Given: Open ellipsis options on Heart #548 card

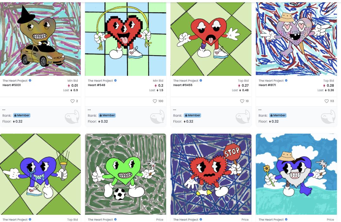Looking at the screenshot, I should coord(89,110).
